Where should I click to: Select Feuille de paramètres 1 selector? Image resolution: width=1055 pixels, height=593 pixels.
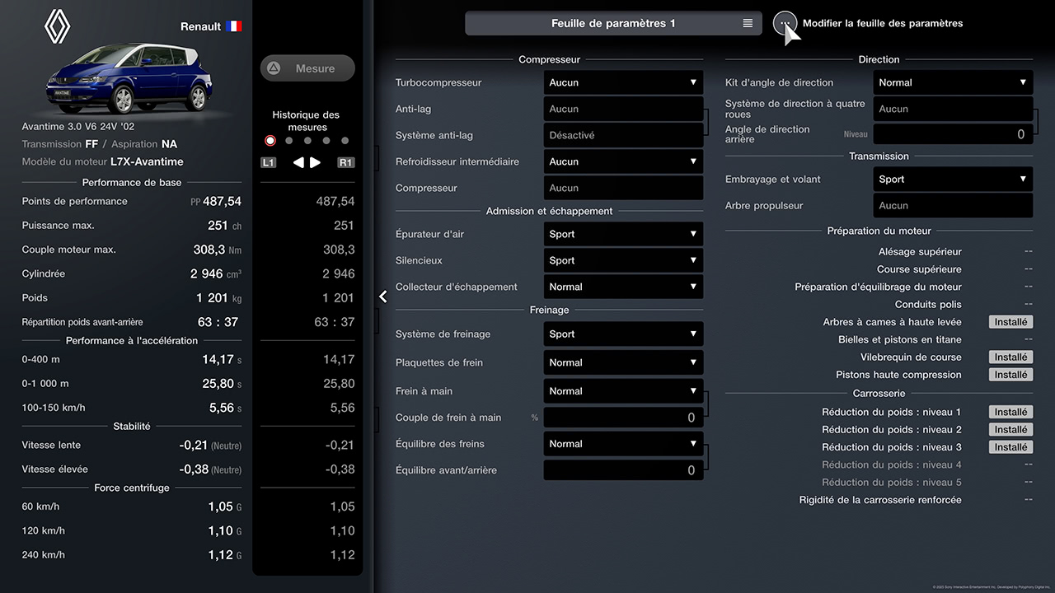coord(613,23)
